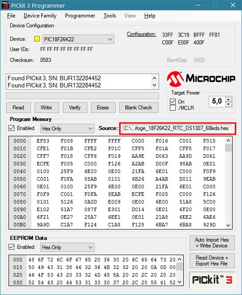Click the Write button
242x295 pixels.
tap(47, 108)
